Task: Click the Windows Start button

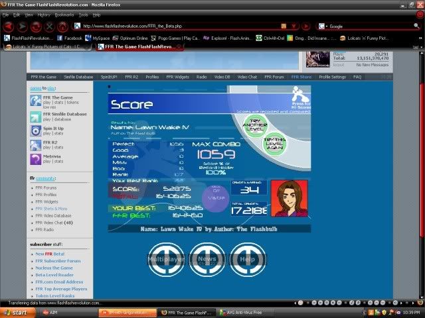Action: (x=16, y=311)
